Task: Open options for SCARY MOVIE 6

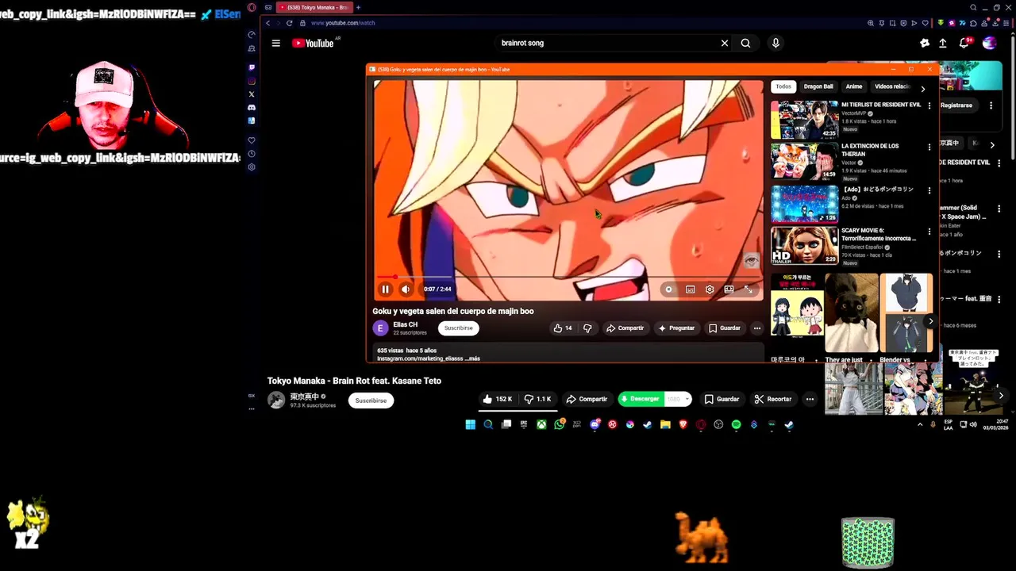Action: [x=929, y=232]
